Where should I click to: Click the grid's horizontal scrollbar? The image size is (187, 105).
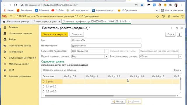79,96
